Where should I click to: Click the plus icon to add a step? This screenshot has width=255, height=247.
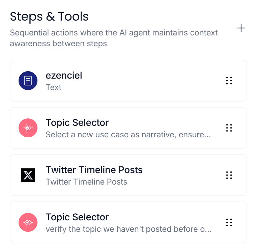click(x=241, y=28)
